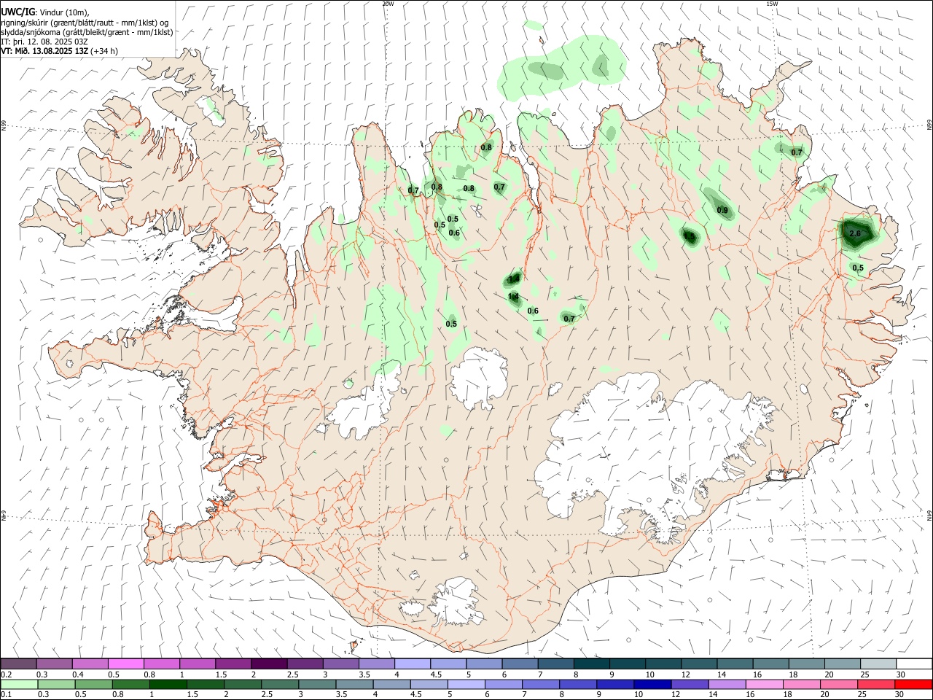Select the 0.2 label on the colour scale
The width and height of the screenshot is (933, 700).
coord(7,674)
